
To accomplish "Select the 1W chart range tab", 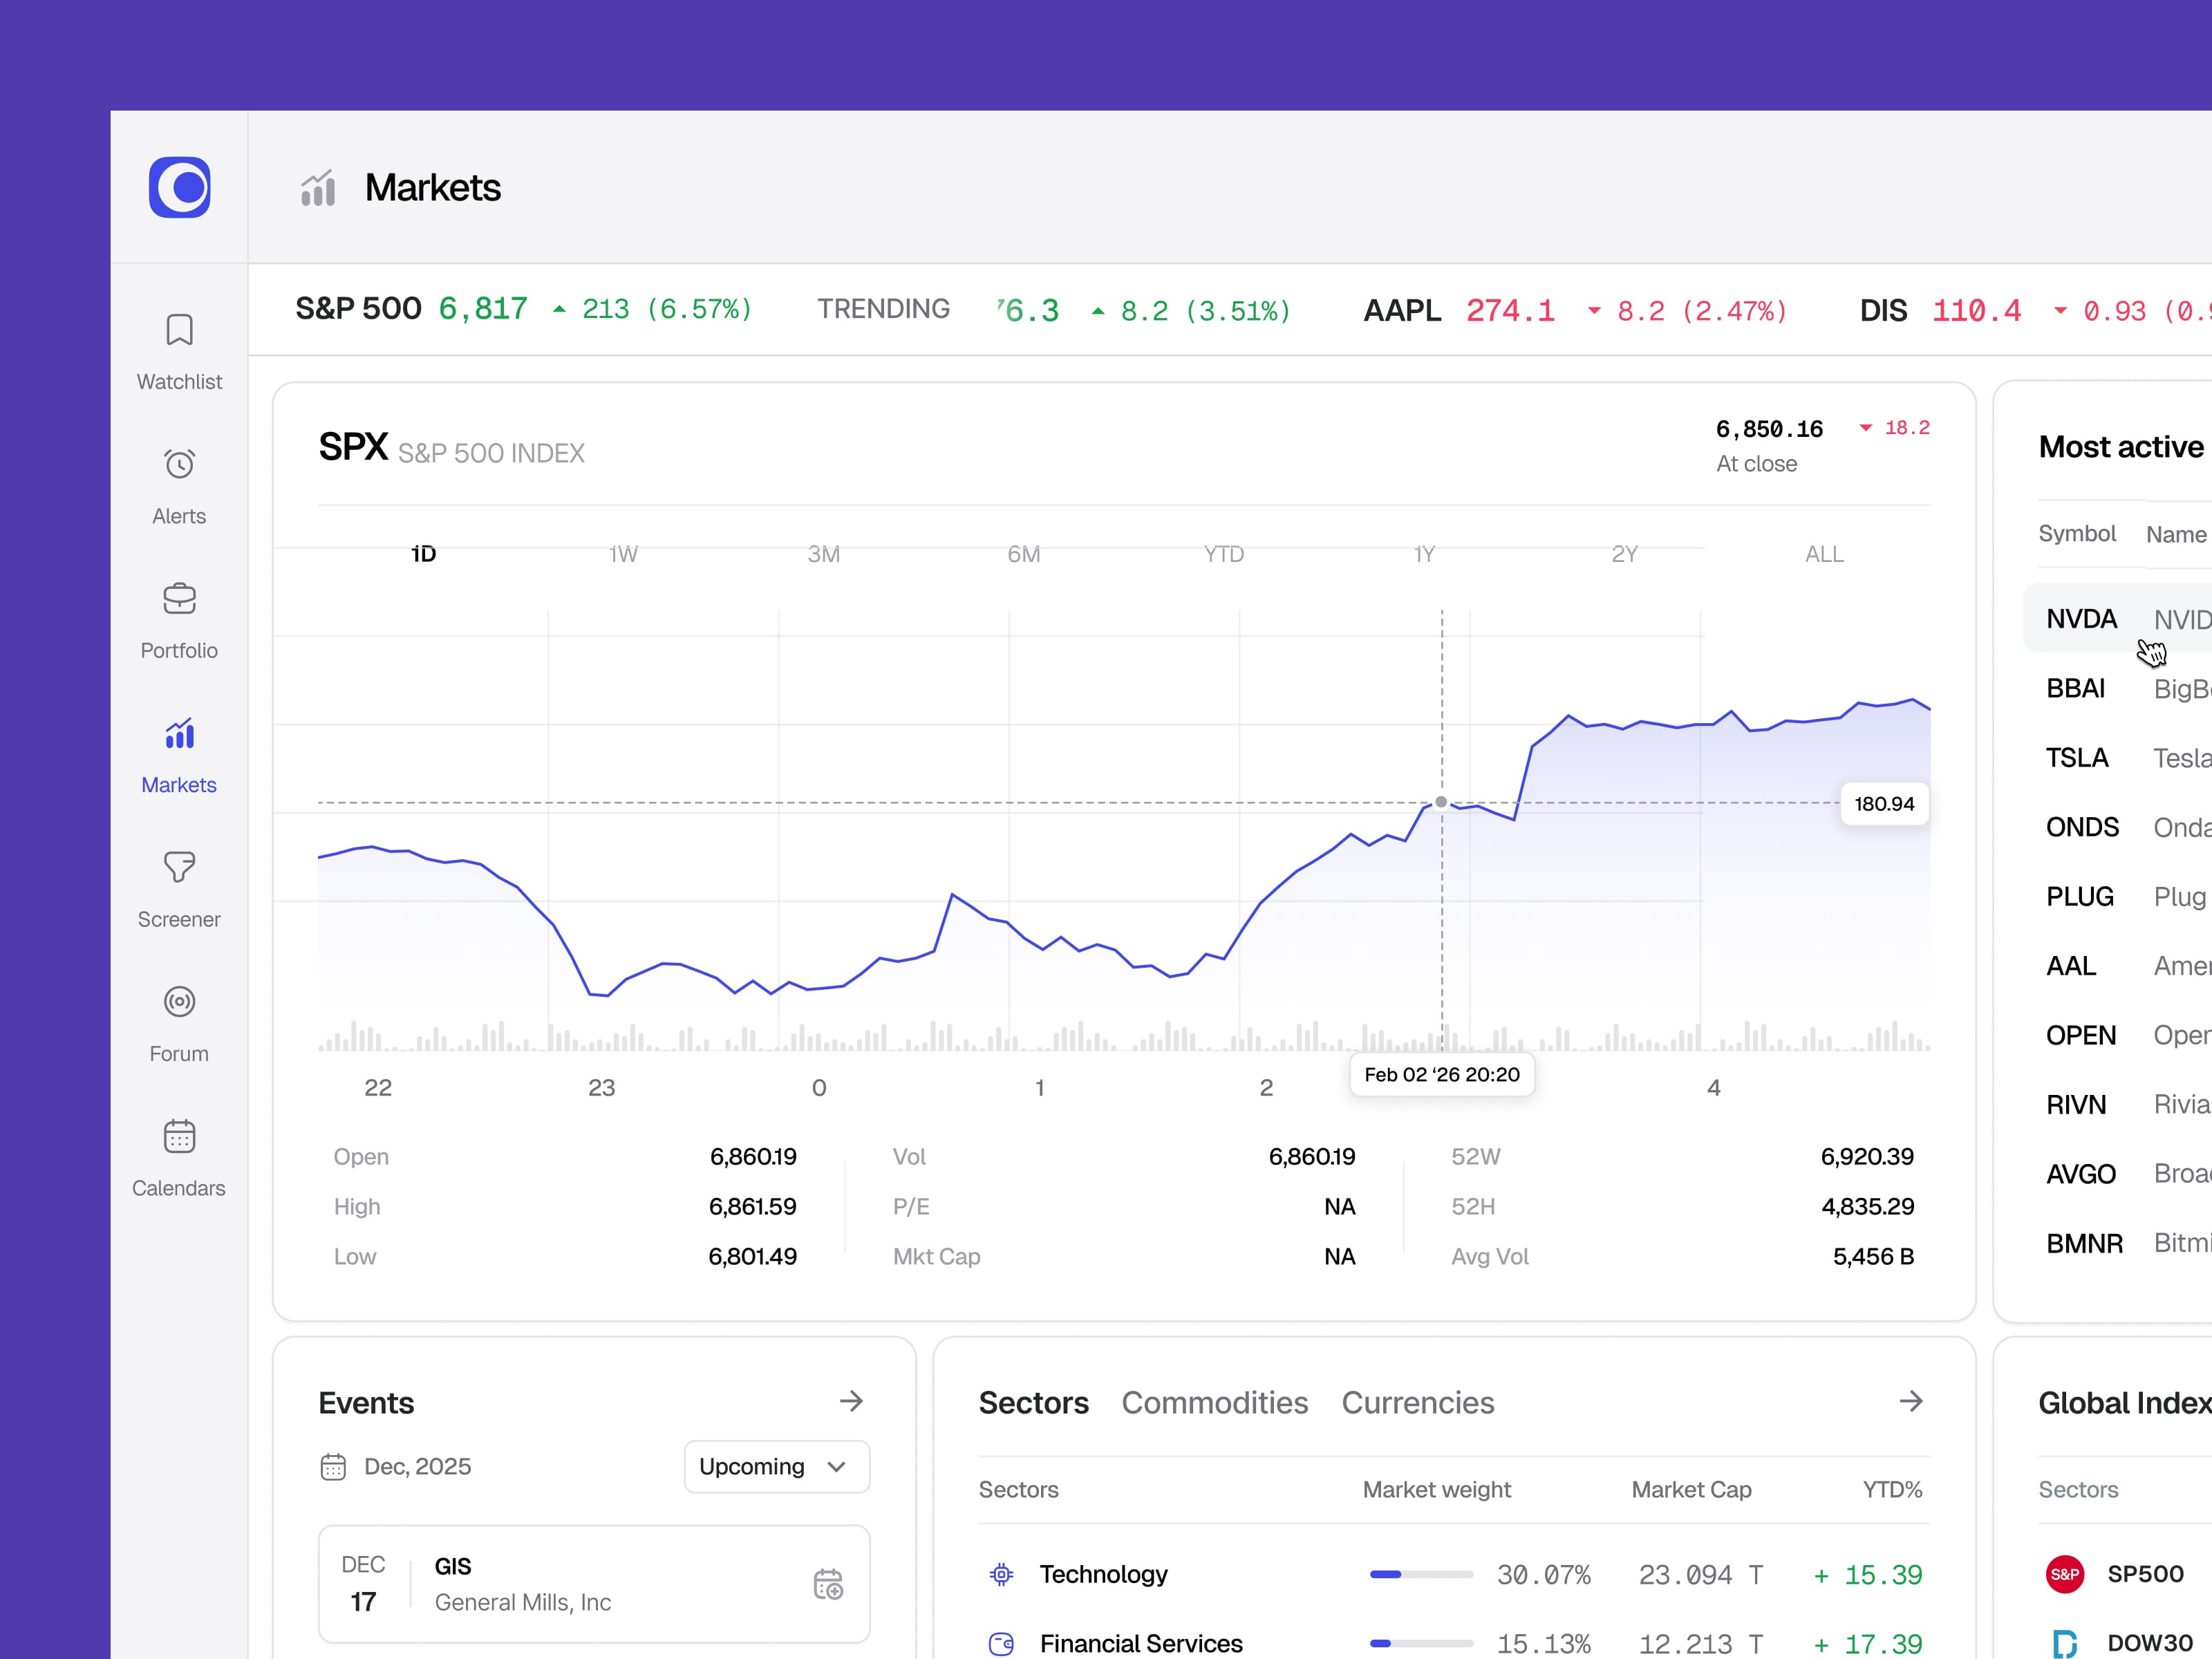I will coord(623,554).
